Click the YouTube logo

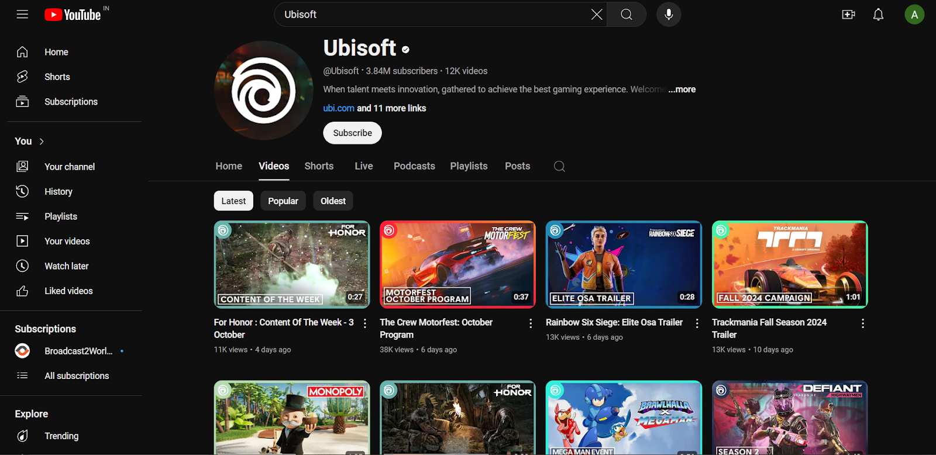pyautogui.click(x=73, y=15)
